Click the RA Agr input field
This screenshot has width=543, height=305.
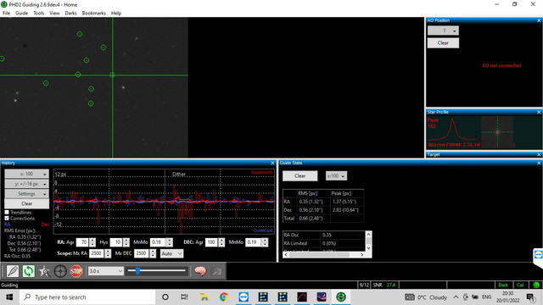(82, 242)
